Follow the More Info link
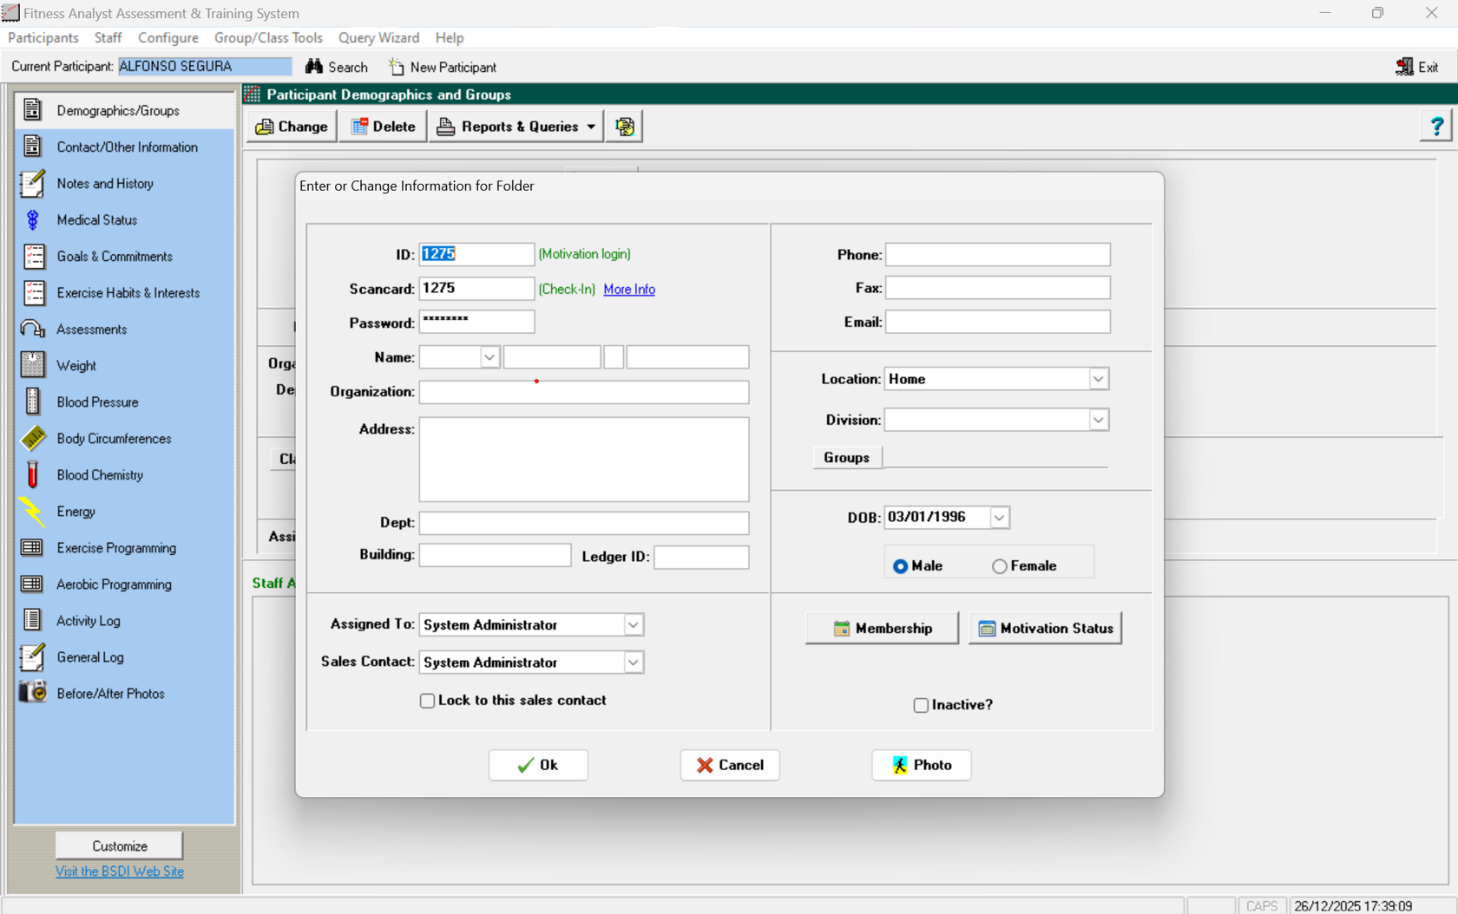Screen dimensions: 1458x914 pos(629,290)
